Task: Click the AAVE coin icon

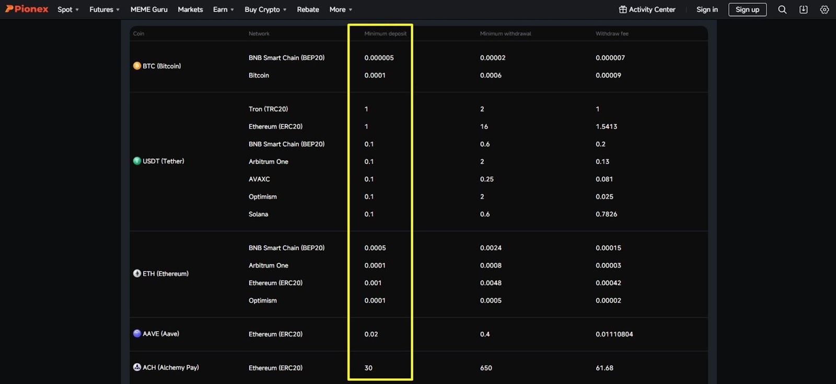Action: 137,333
